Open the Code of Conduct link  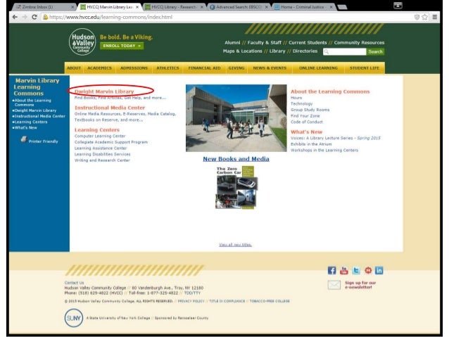pyautogui.click(x=306, y=122)
